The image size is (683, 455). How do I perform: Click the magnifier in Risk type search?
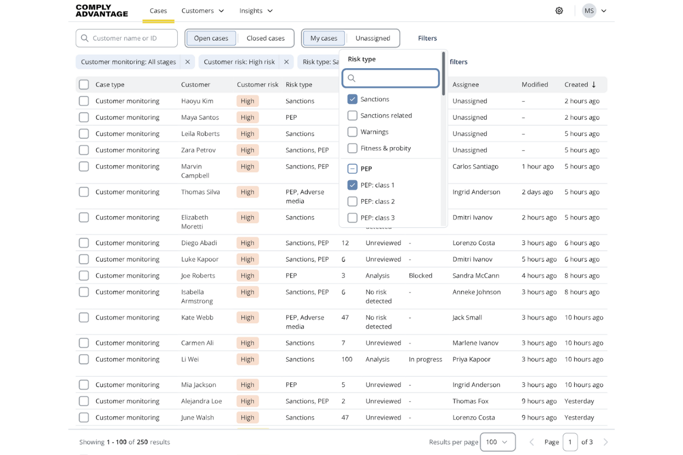click(352, 78)
